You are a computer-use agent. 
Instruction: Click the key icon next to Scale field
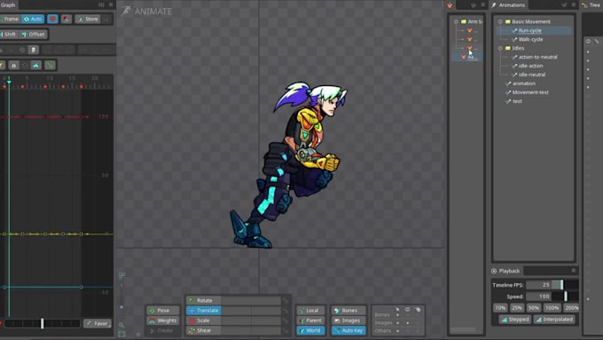[x=286, y=320]
